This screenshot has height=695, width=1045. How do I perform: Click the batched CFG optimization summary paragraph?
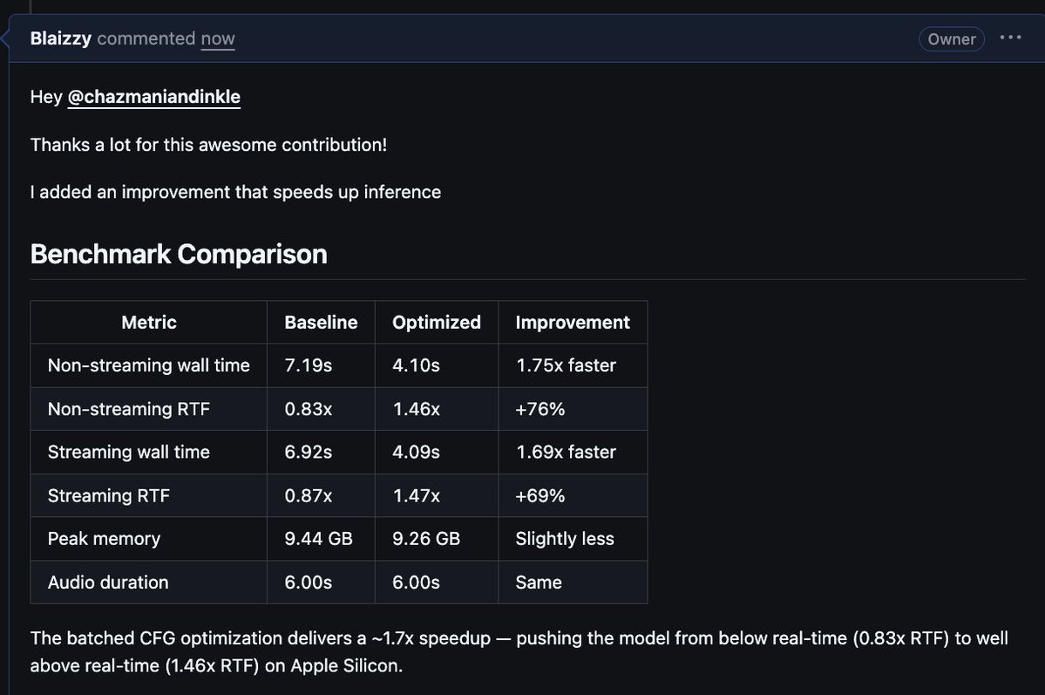[x=519, y=651]
